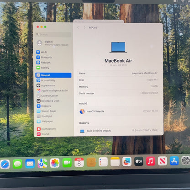Select the Displays sidebar item
The image size is (190, 190).
click(44, 106)
